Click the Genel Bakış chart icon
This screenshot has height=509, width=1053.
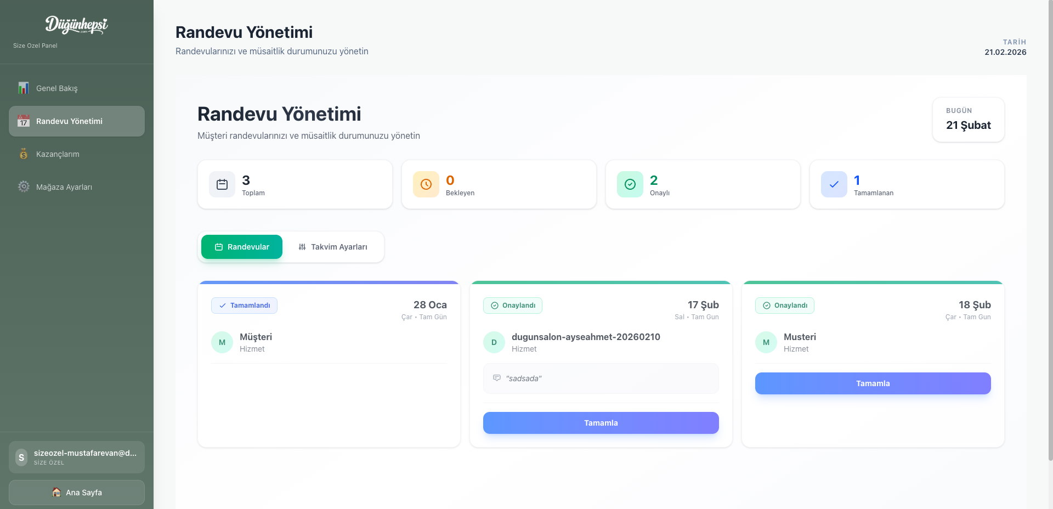tap(24, 88)
